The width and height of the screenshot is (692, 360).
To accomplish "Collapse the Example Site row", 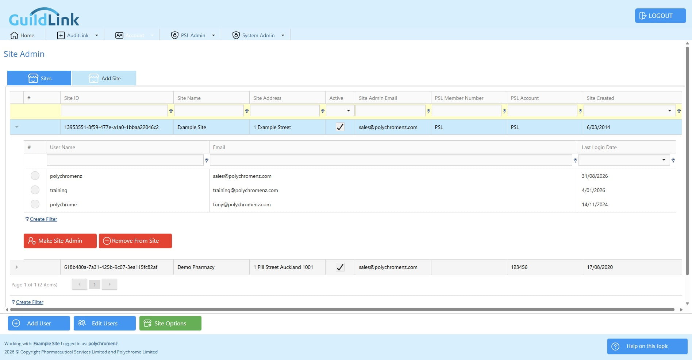I will (x=17, y=127).
